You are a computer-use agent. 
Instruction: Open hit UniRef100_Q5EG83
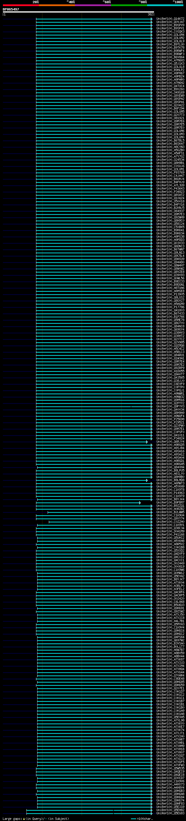click(x=170, y=813)
